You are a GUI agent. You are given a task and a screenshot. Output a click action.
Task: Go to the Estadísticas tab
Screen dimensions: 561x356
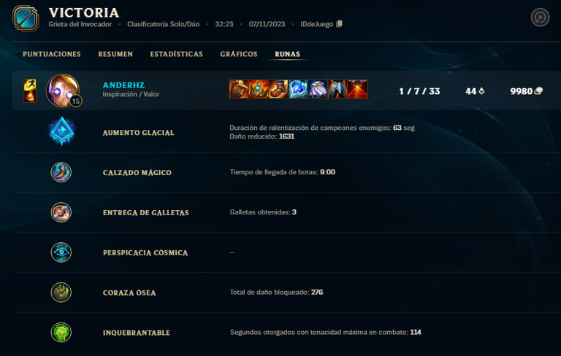(176, 54)
